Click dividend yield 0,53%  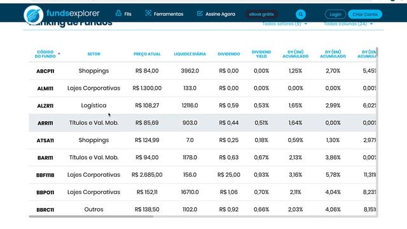coord(261,106)
